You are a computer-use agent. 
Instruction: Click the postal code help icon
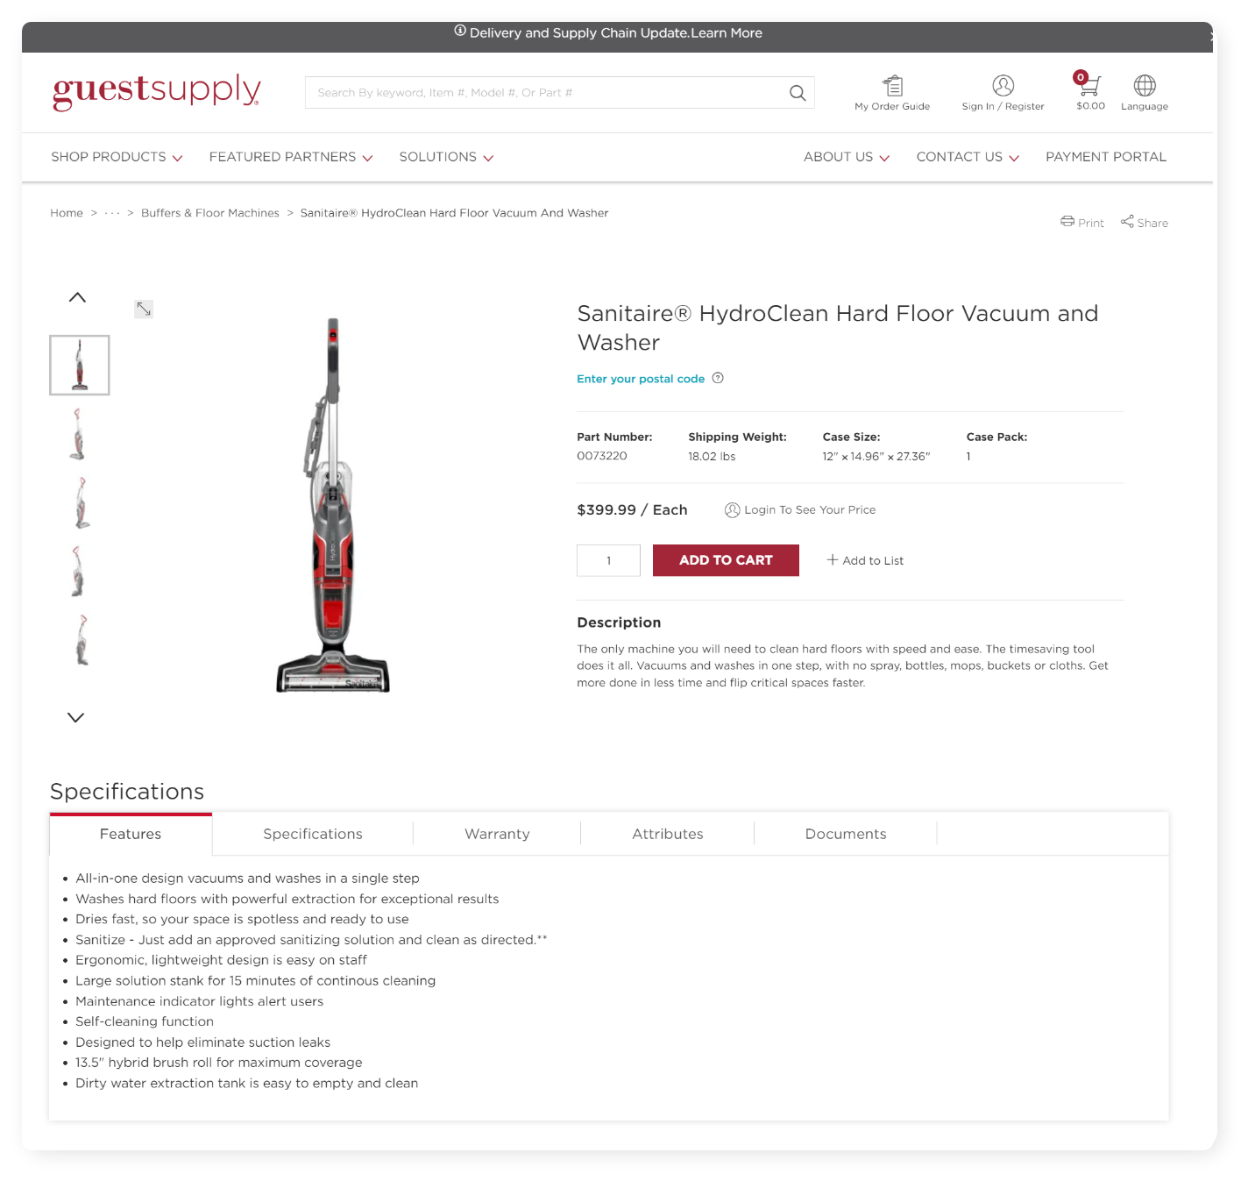tap(718, 378)
